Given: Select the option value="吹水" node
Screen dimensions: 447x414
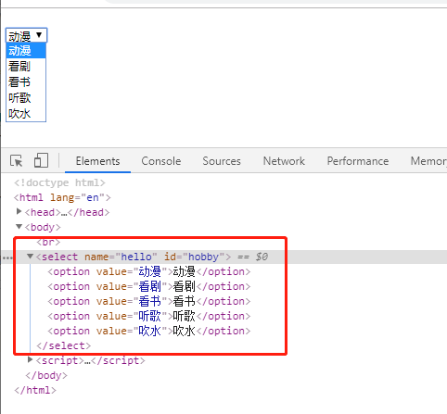Looking at the screenshot, I should (148, 331).
